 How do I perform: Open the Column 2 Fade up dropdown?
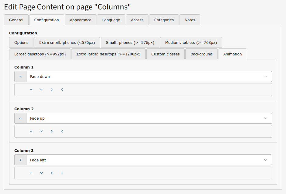(x=149, y=118)
